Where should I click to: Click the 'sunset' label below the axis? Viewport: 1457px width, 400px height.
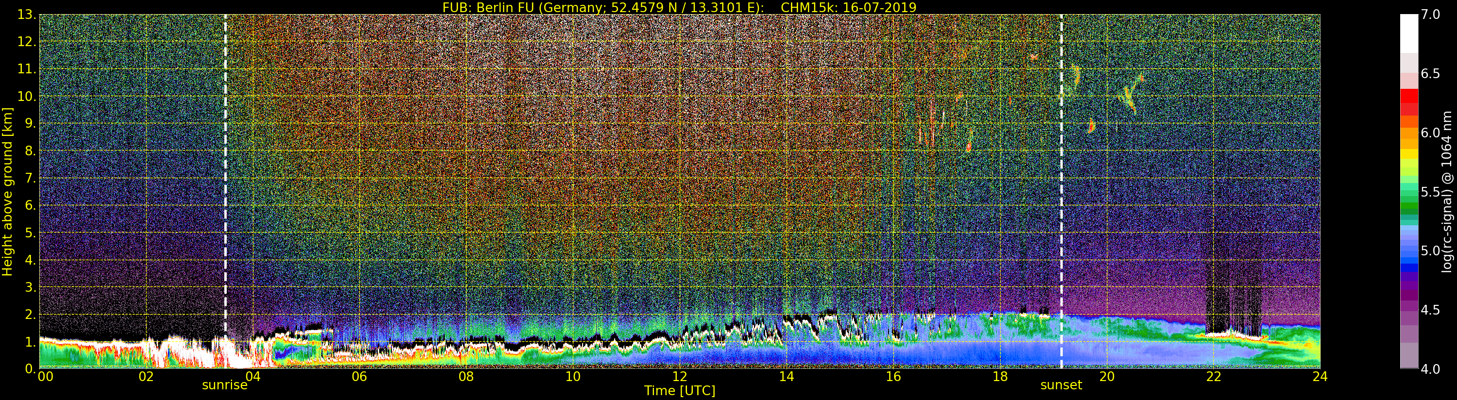1061,385
